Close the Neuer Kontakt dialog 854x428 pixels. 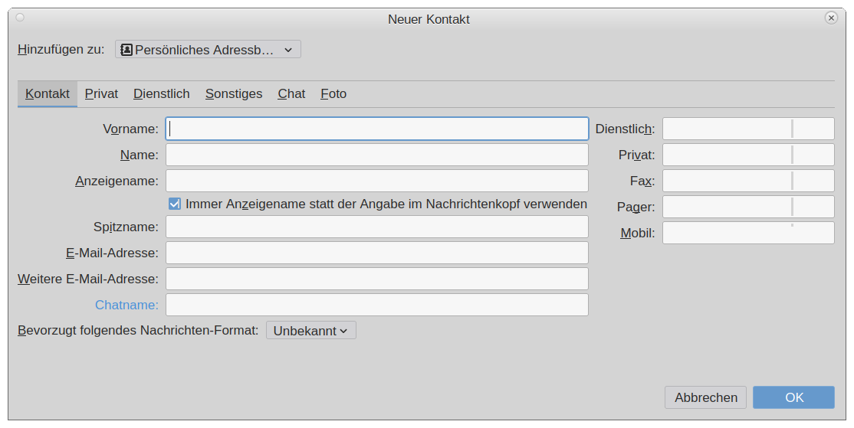831,18
